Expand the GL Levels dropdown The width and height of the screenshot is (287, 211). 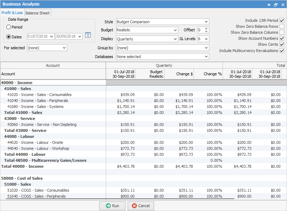(206, 39)
